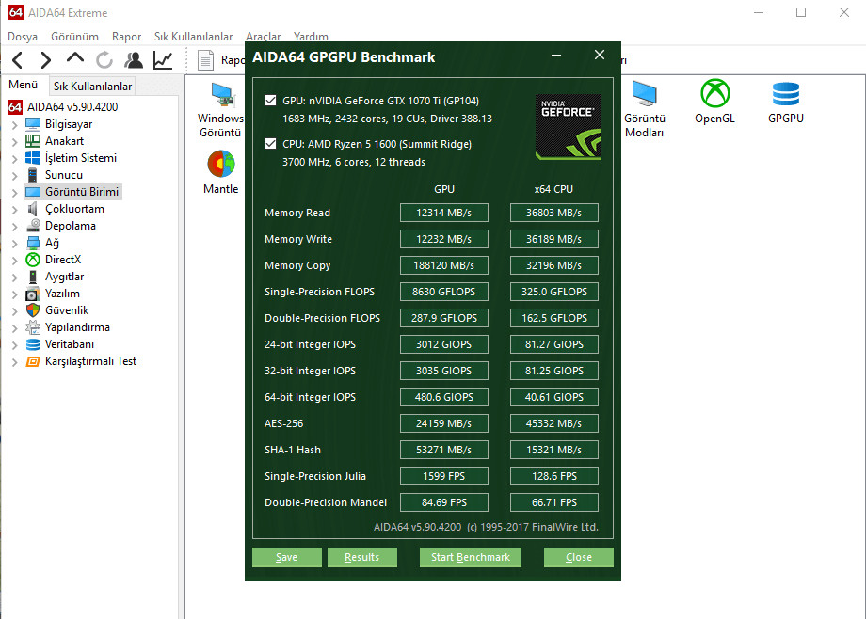This screenshot has height=619, width=866.
Task: Open the user/report wizard icon
Action: tap(134, 61)
